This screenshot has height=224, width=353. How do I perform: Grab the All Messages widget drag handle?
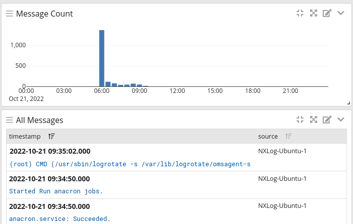click(9, 120)
